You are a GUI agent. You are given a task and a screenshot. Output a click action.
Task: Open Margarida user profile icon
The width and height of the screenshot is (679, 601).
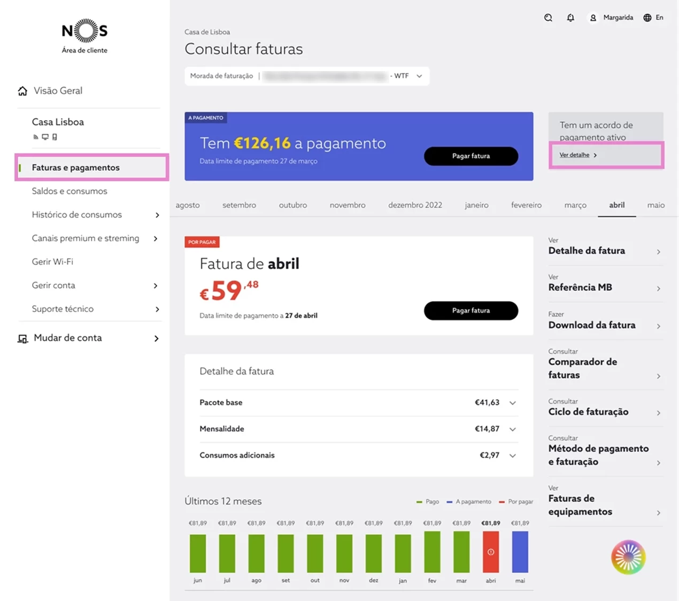[x=593, y=18]
